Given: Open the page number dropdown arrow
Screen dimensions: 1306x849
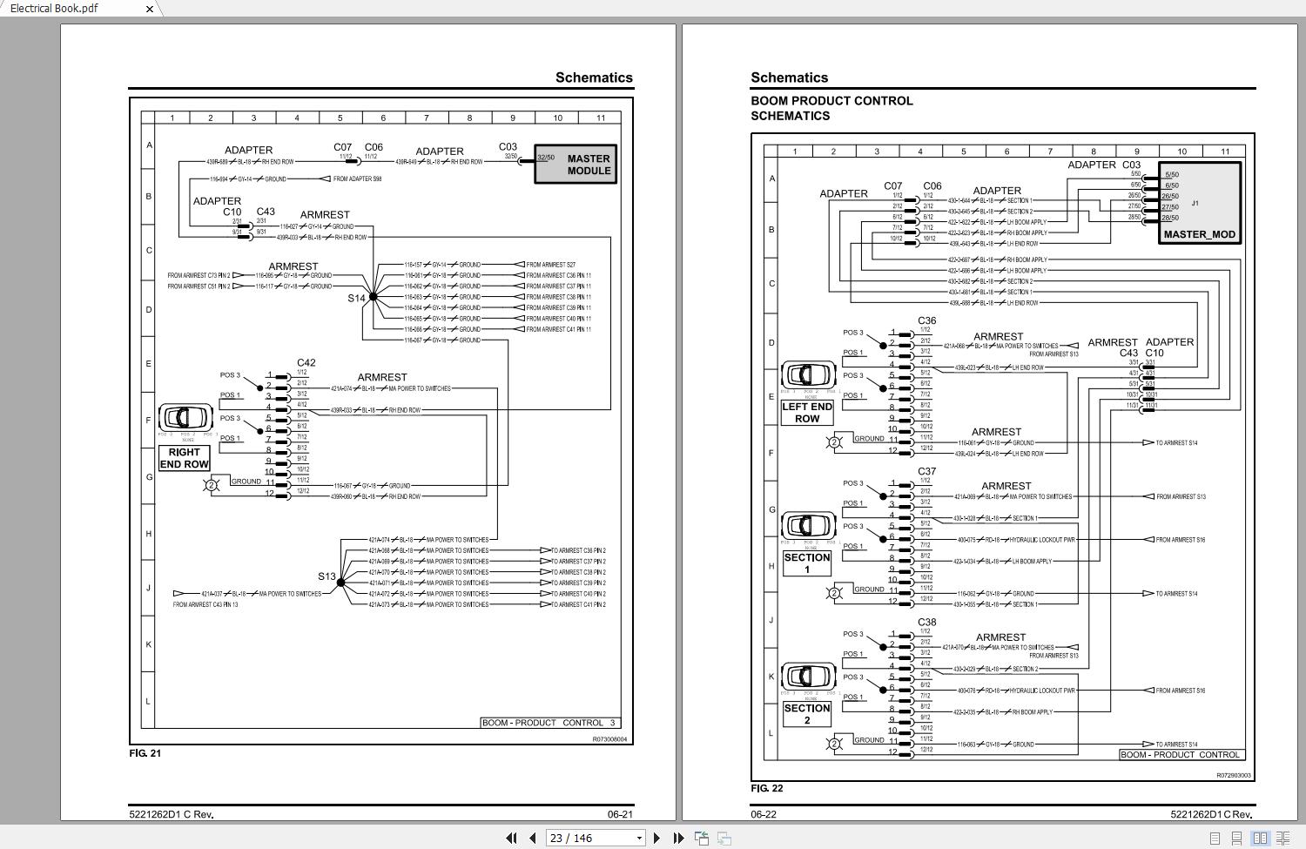Looking at the screenshot, I should tap(639, 838).
